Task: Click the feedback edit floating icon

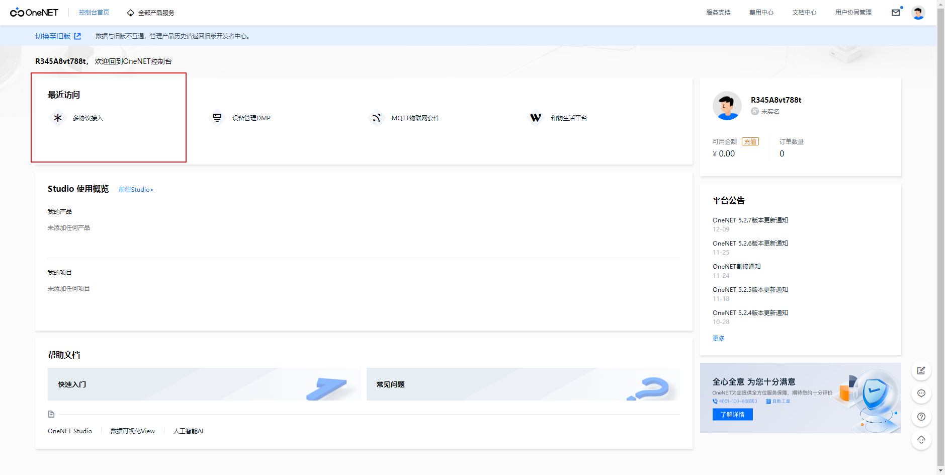Action: (x=921, y=370)
